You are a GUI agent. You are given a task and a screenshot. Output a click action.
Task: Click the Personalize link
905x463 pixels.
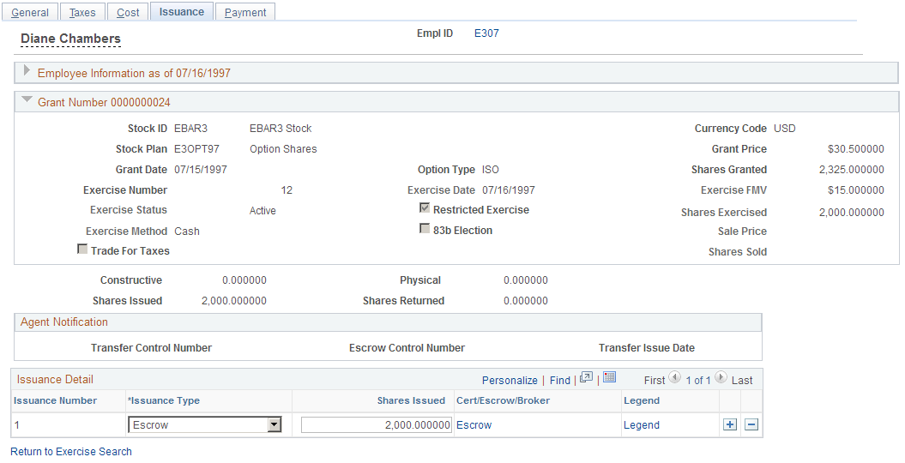(510, 380)
